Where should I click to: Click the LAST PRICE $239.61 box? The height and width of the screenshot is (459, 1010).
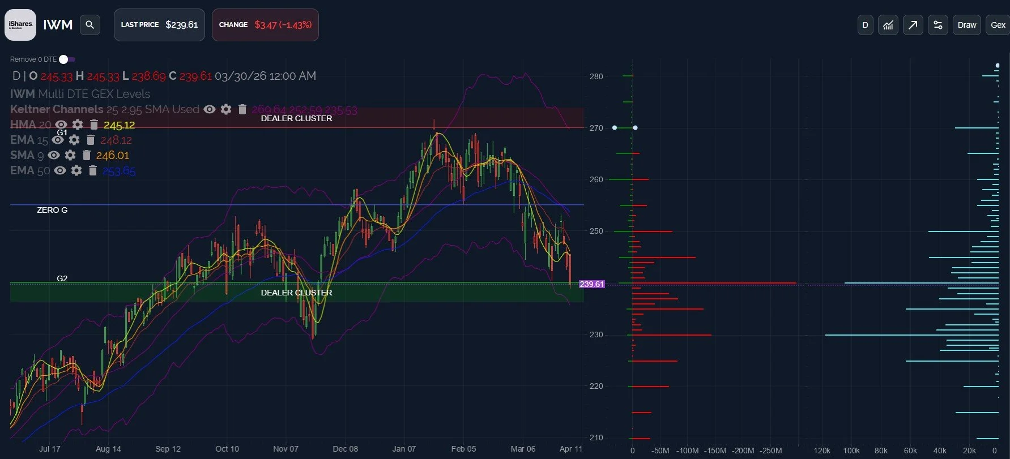click(x=159, y=25)
